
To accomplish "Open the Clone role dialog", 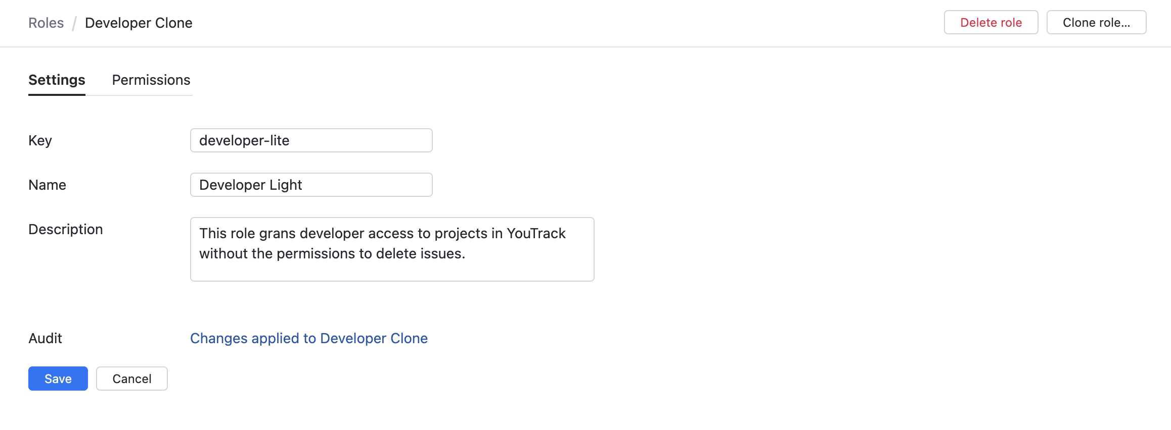I will [x=1096, y=23].
